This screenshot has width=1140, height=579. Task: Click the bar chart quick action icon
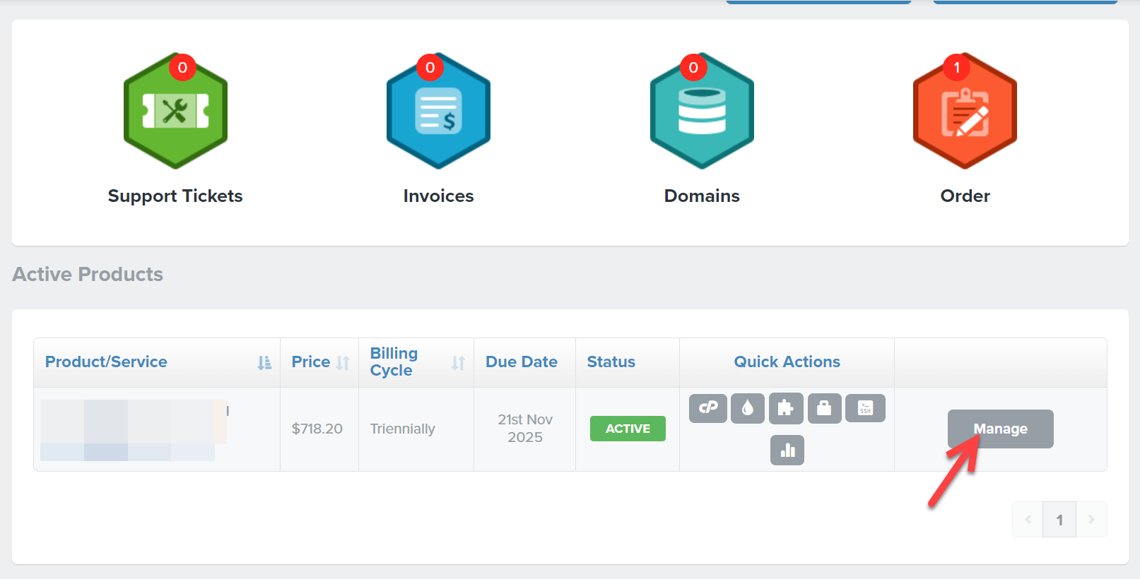click(x=787, y=450)
